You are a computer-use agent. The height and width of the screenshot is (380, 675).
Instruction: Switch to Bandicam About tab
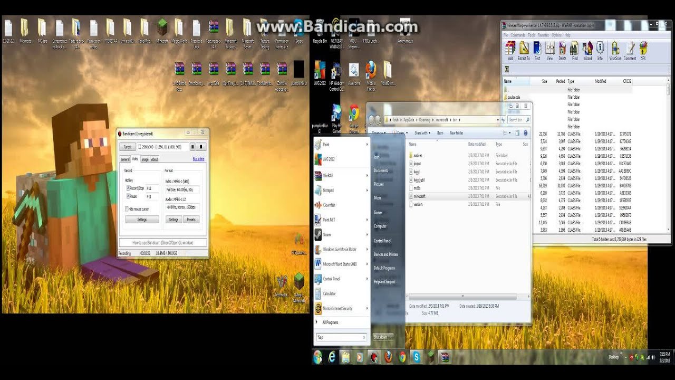click(x=155, y=159)
